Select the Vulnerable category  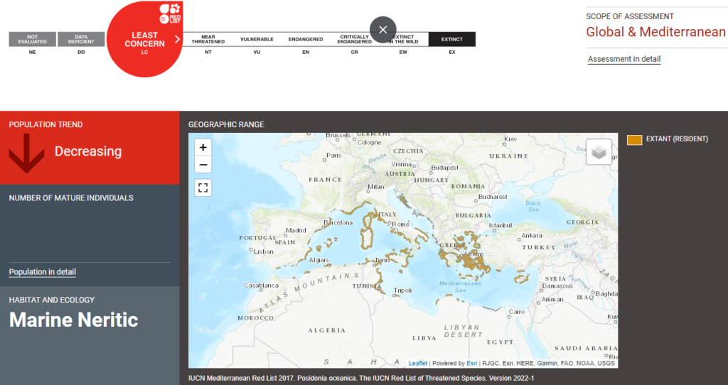pos(257,39)
